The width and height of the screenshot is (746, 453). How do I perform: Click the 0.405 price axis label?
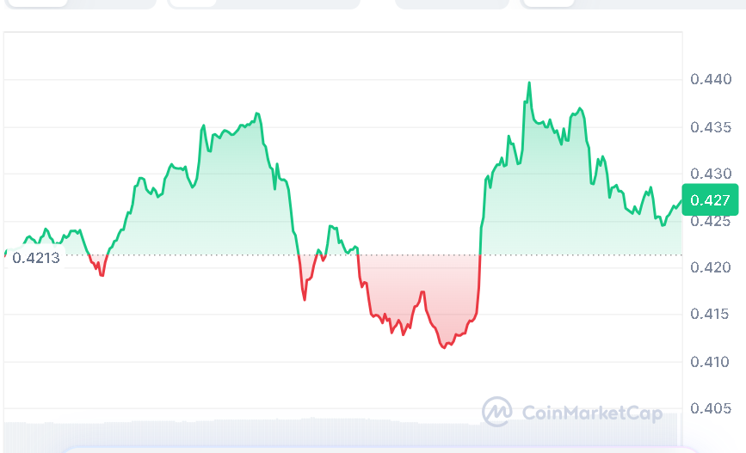tap(711, 408)
